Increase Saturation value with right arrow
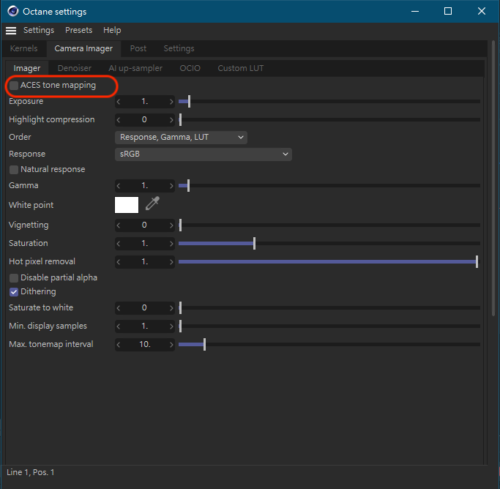Viewport: 500px width, 489px height. [171, 243]
